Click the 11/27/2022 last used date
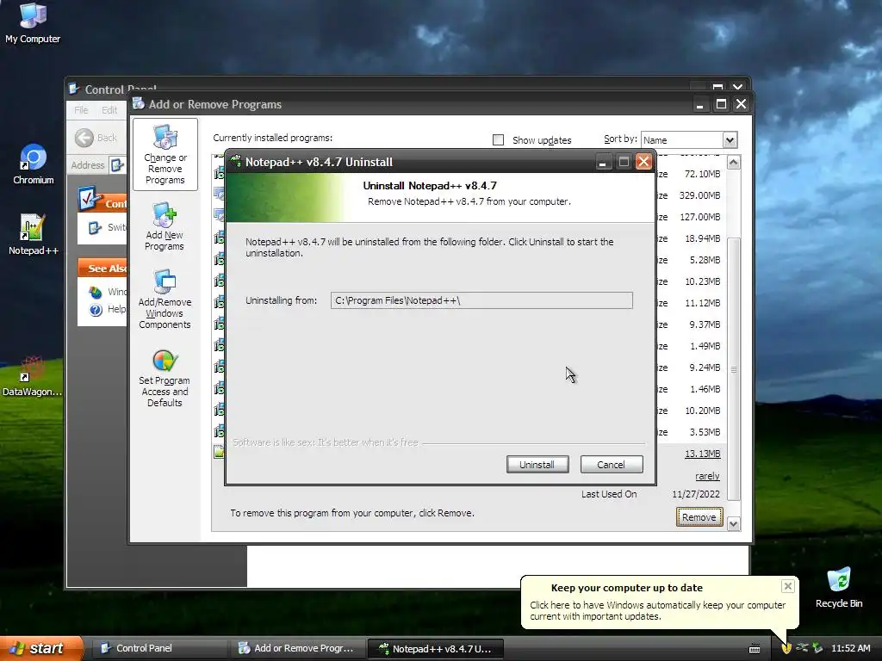The height and width of the screenshot is (661, 882). [696, 494]
